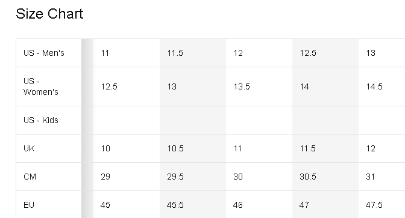This screenshot has height=218, width=405.
Task: Select US Men's size 11.5 cell
Action: click(193, 53)
